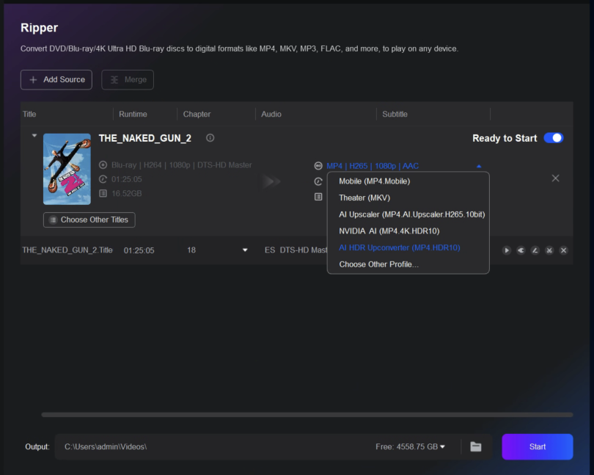
Task: Click the delete X icon in title row
Action: pyautogui.click(x=563, y=250)
